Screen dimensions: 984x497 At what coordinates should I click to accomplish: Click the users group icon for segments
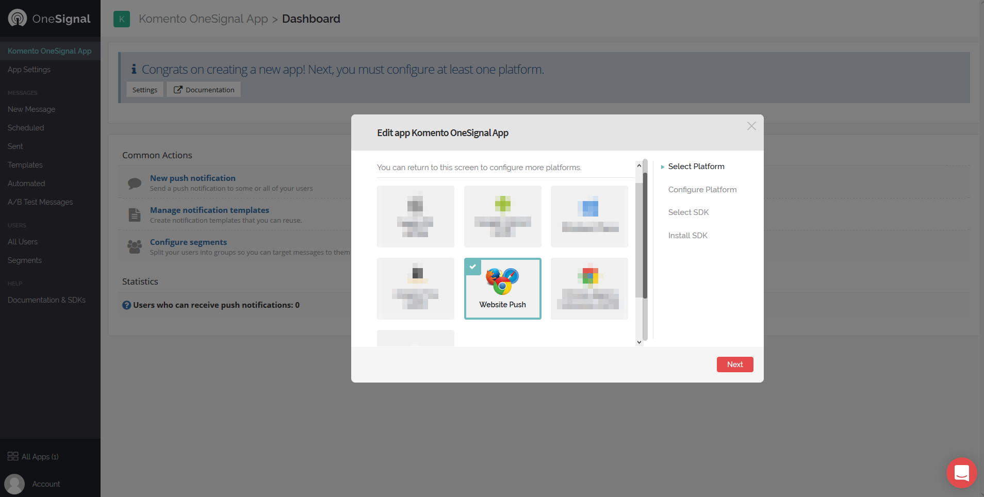135,247
